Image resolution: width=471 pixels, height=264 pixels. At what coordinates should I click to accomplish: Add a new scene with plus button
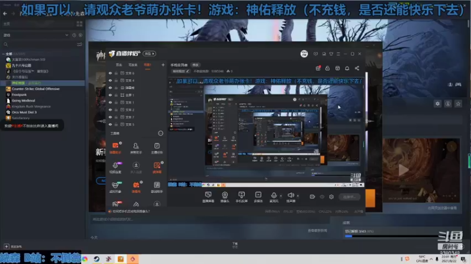click(163, 65)
